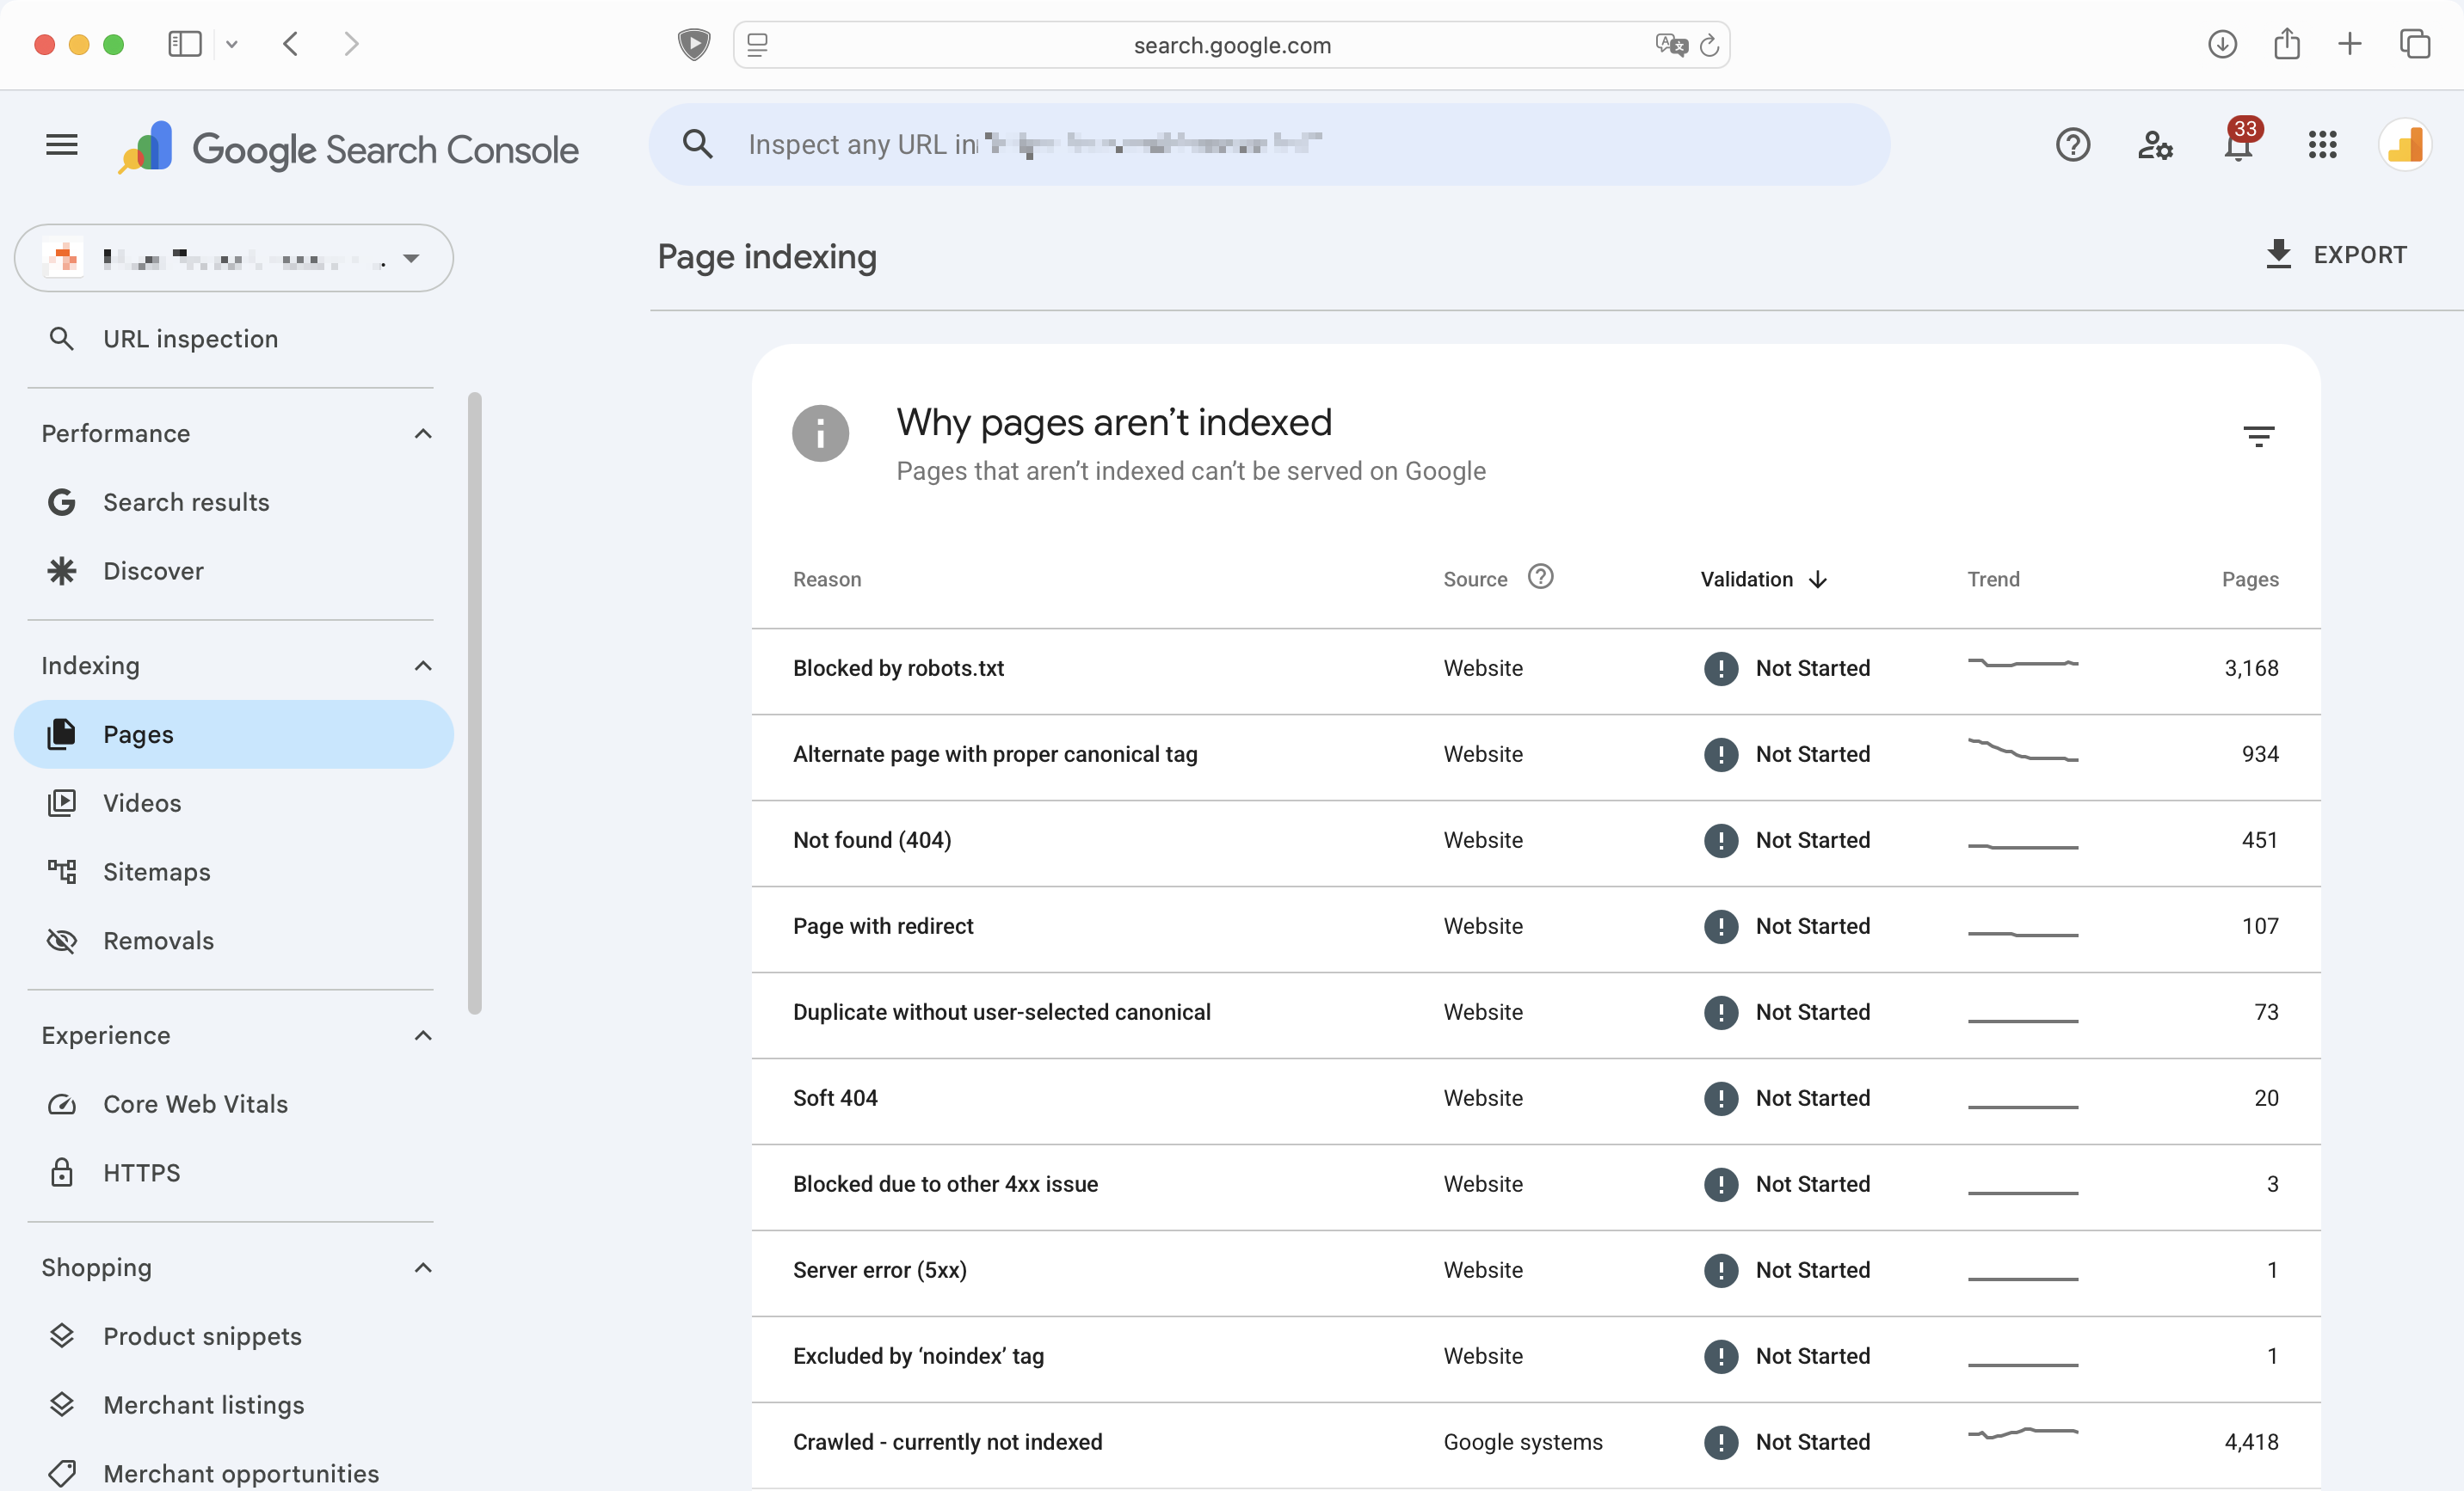The image size is (2464, 1491).
Task: Click Not Started icon for Blocked by robots.txt
Action: point(1720,667)
